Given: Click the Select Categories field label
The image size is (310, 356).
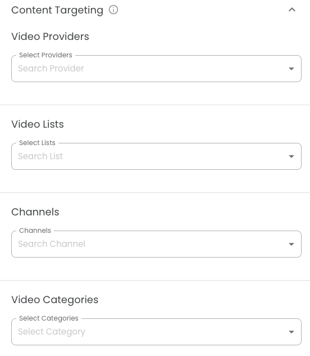Looking at the screenshot, I should tap(48, 318).
